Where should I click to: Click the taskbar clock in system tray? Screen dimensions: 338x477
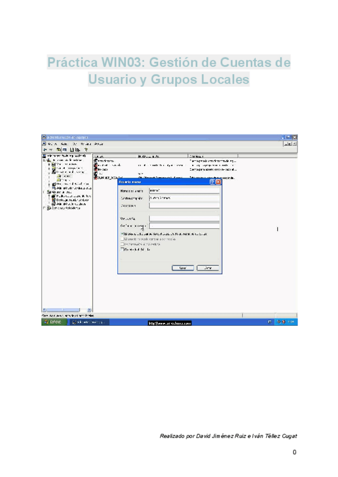pyautogui.click(x=291, y=322)
